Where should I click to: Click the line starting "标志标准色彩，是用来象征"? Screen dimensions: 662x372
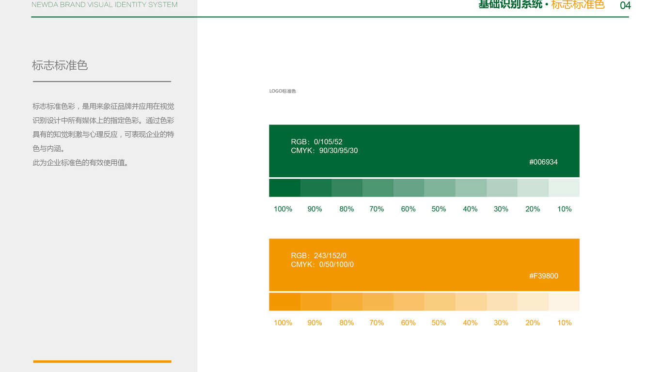point(103,107)
